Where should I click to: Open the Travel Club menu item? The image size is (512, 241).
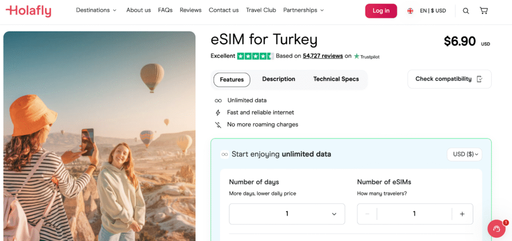click(261, 10)
